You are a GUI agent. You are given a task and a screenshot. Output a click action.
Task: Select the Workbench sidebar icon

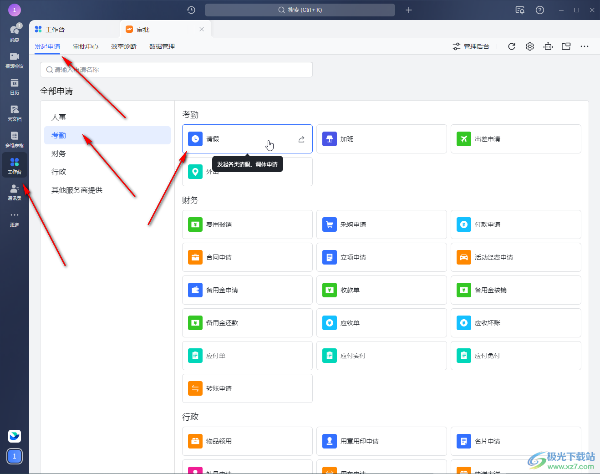pyautogui.click(x=15, y=165)
